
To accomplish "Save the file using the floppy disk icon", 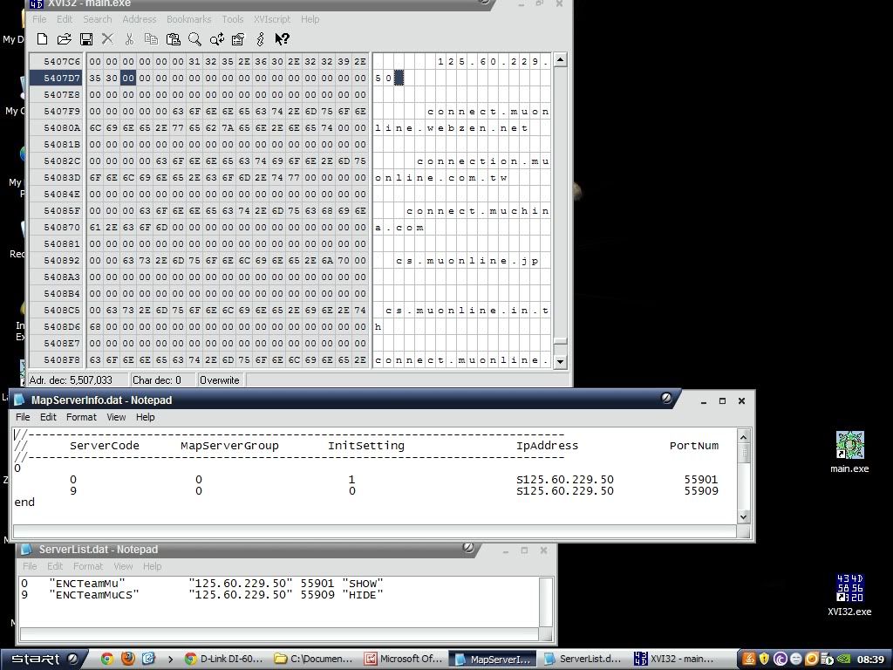I will 85,38.
